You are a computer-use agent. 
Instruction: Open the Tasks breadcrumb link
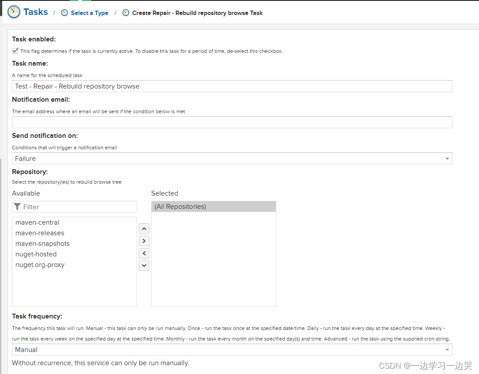tap(36, 12)
